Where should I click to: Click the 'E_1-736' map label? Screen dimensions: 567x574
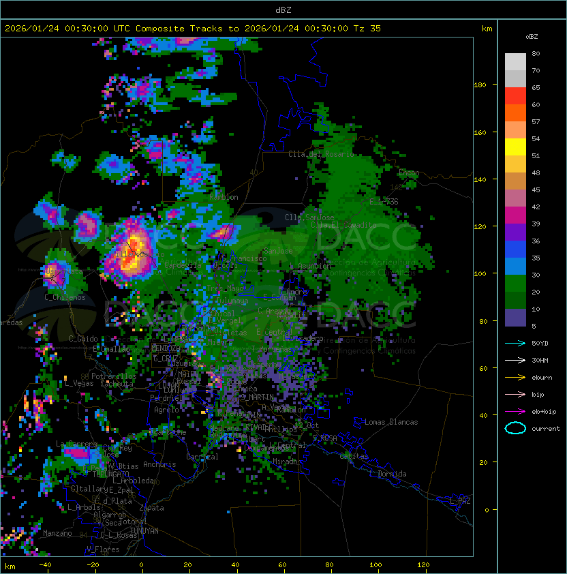coord(384,202)
